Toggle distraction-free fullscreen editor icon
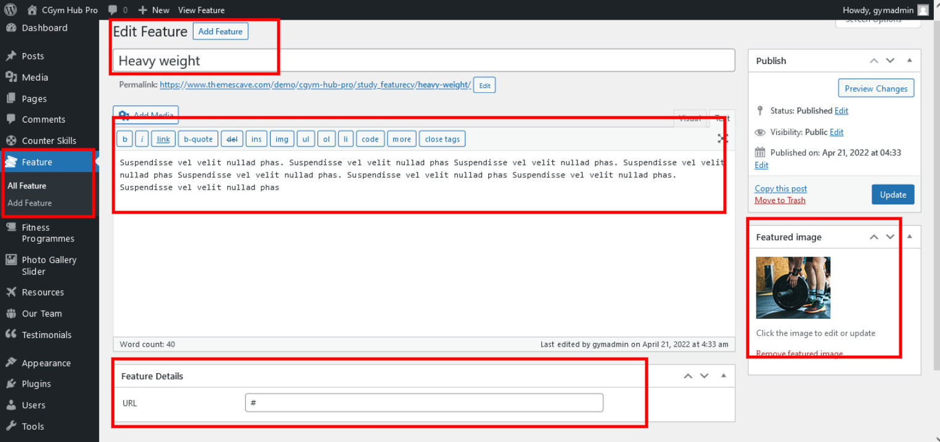Image resolution: width=940 pixels, height=442 pixels. pos(722,139)
